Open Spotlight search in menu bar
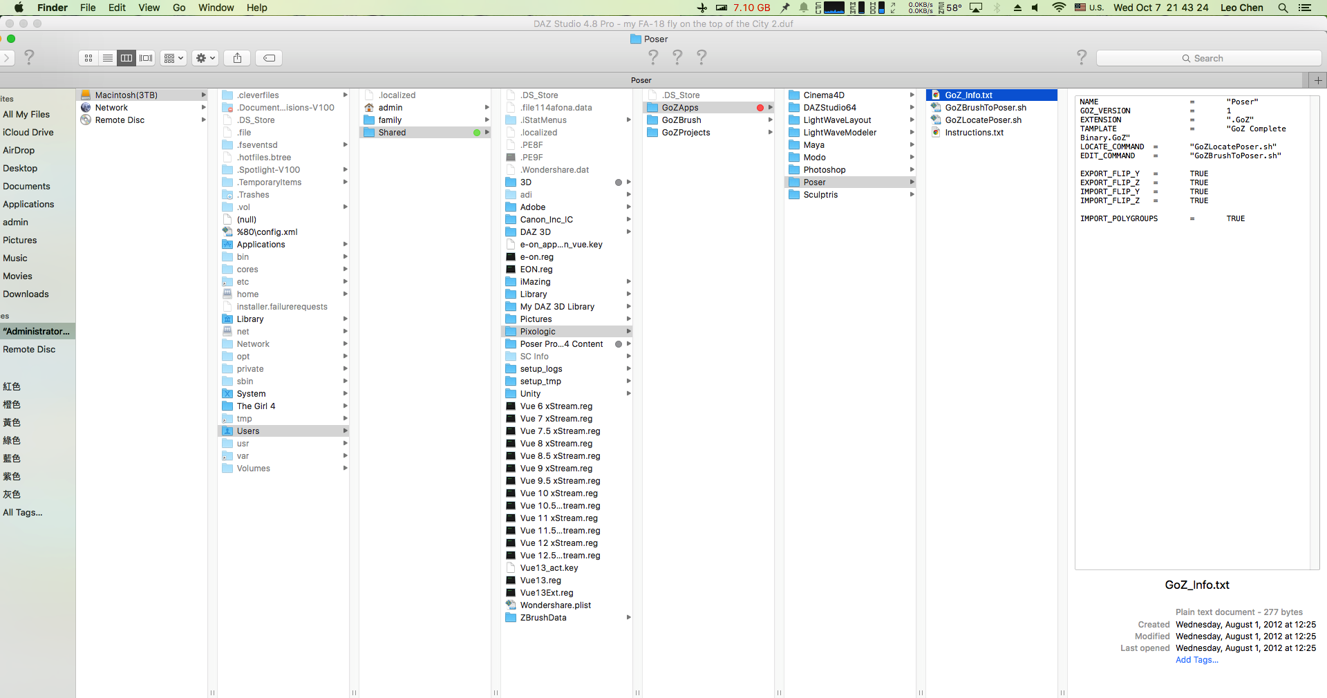Image resolution: width=1327 pixels, height=698 pixels. click(1283, 8)
